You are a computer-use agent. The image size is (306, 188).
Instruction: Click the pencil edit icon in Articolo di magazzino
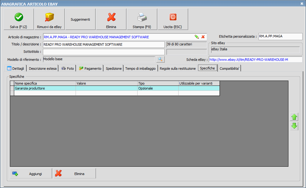(x=197, y=37)
